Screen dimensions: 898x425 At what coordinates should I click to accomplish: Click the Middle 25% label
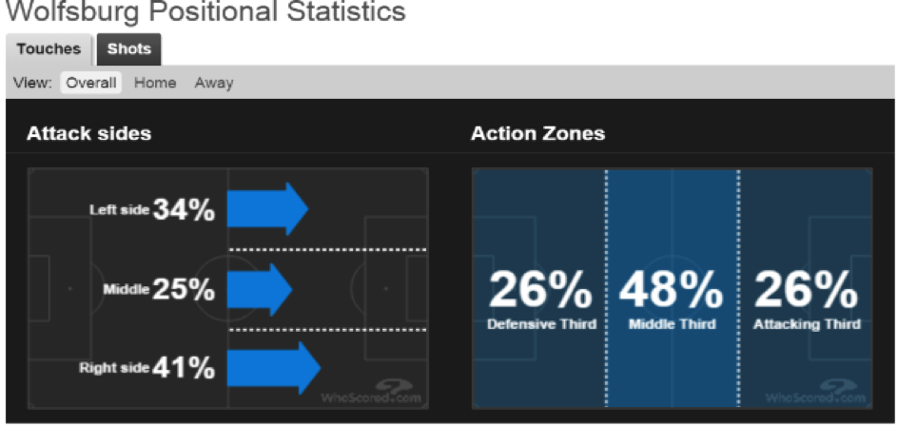click(159, 290)
